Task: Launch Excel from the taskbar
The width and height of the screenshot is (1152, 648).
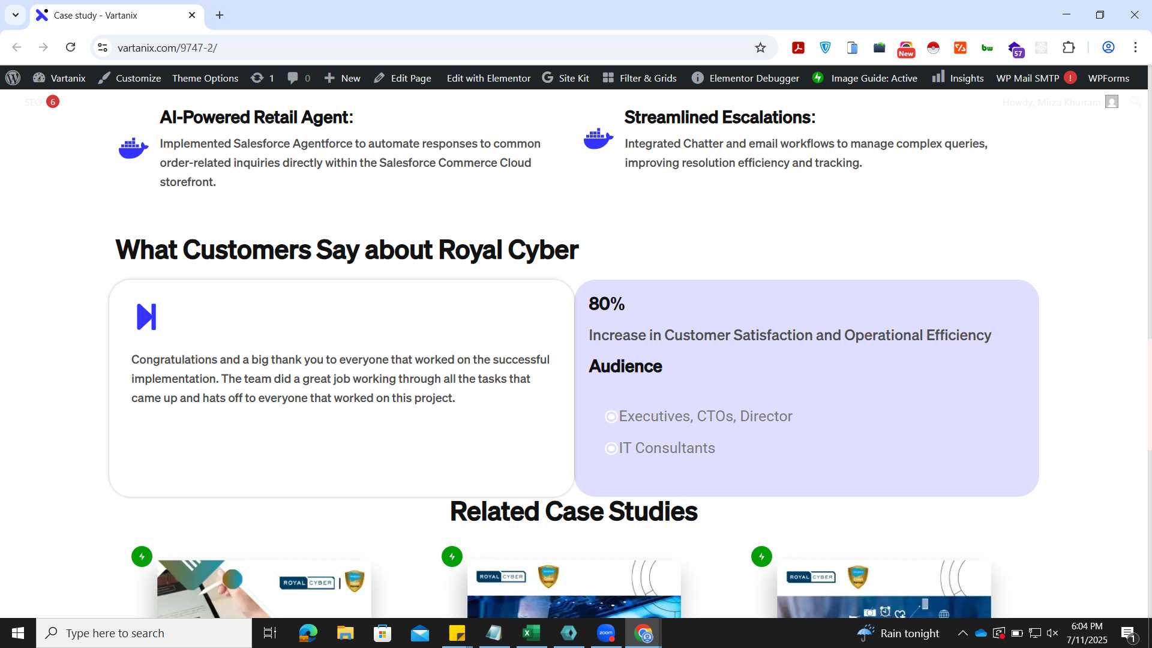Action: [531, 633]
